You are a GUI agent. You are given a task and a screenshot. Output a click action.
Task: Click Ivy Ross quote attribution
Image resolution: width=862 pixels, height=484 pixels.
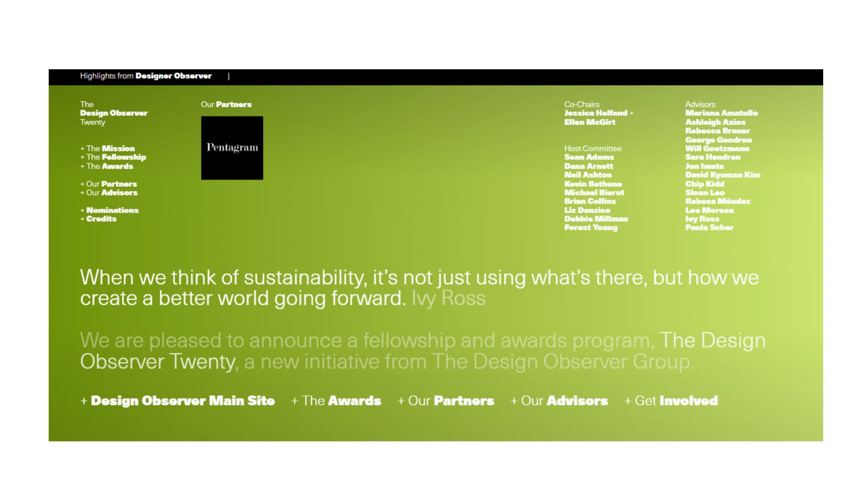click(448, 298)
